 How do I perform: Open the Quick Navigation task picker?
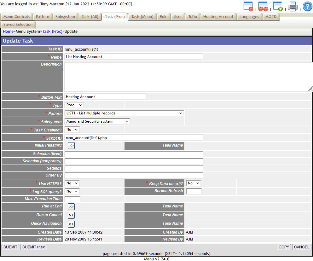[x=71, y=223]
